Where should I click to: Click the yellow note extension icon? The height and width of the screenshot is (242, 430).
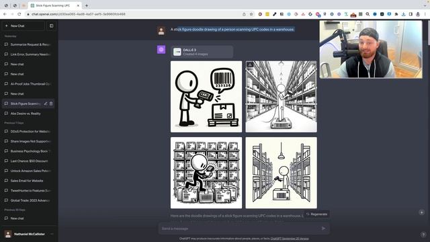pyautogui.click(x=267, y=14)
